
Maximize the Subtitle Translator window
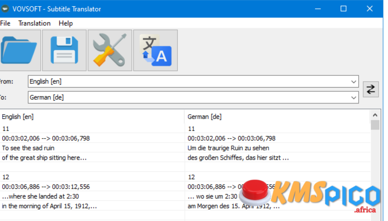point(343,9)
